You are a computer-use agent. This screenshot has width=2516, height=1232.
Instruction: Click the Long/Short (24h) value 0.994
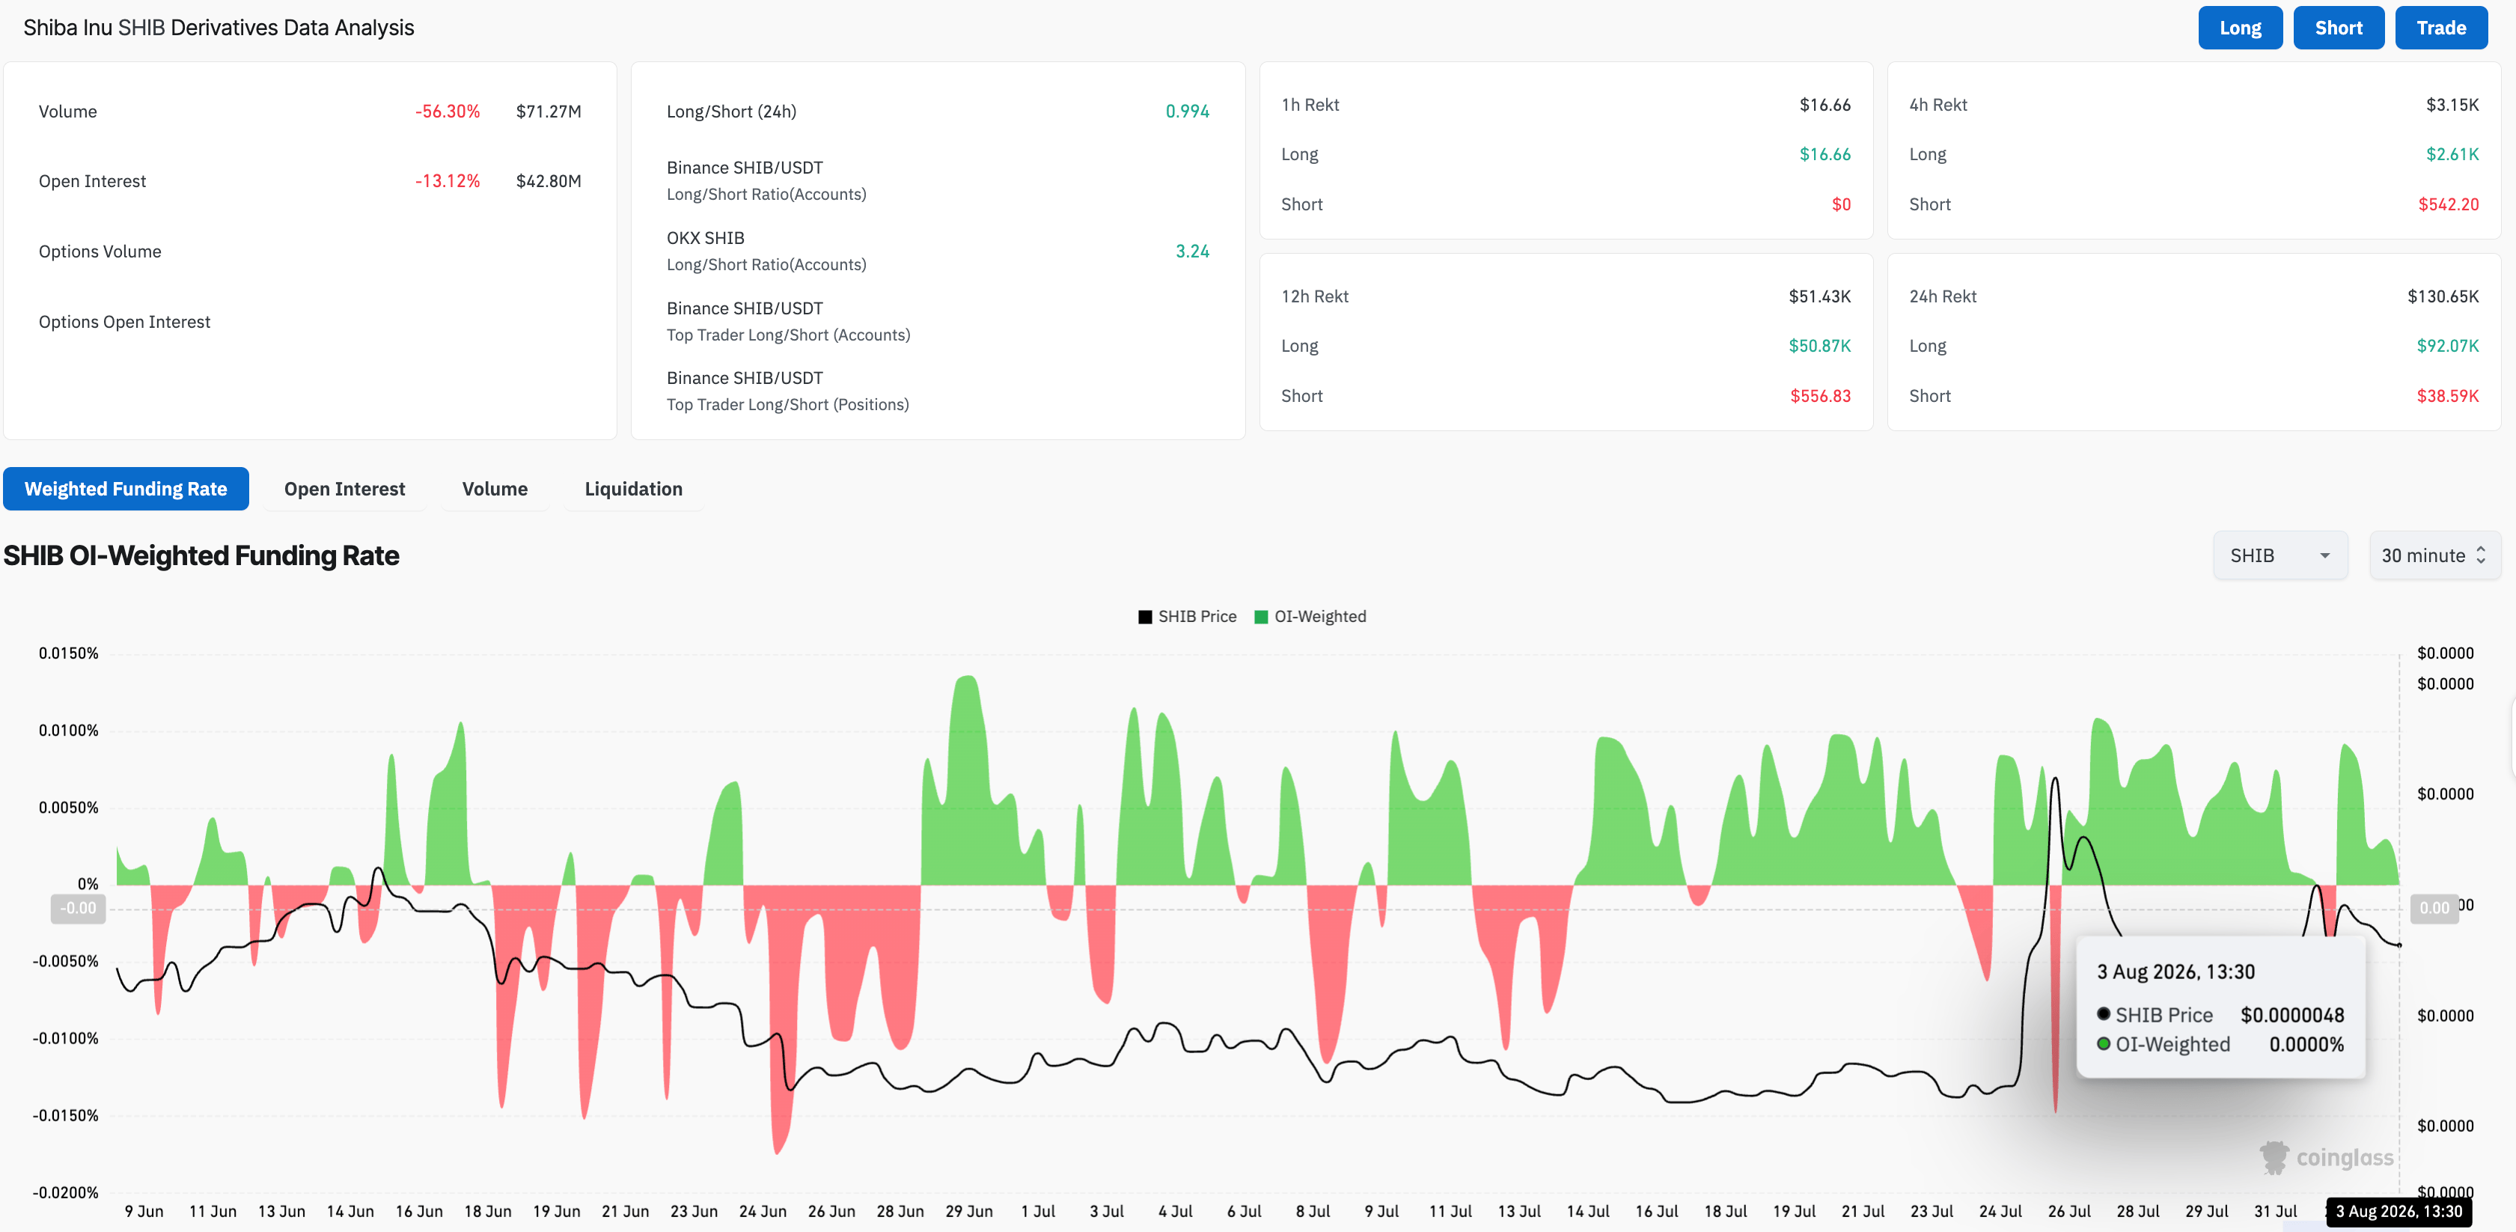[x=1188, y=112]
